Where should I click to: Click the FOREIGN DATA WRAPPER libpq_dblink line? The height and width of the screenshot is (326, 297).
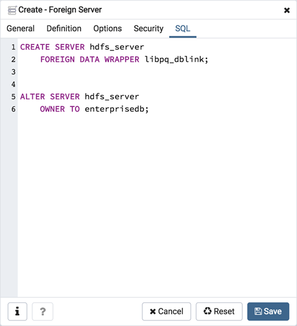124,59
